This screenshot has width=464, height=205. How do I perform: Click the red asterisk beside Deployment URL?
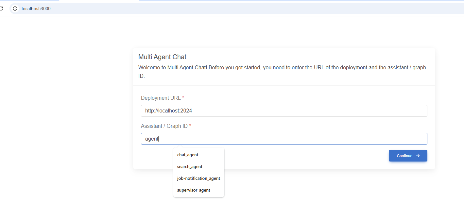[x=183, y=98]
